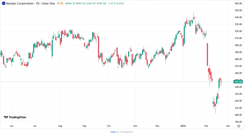Click the orange D delayed-data badge
Screen dimensions: 244x135
point(62,4)
